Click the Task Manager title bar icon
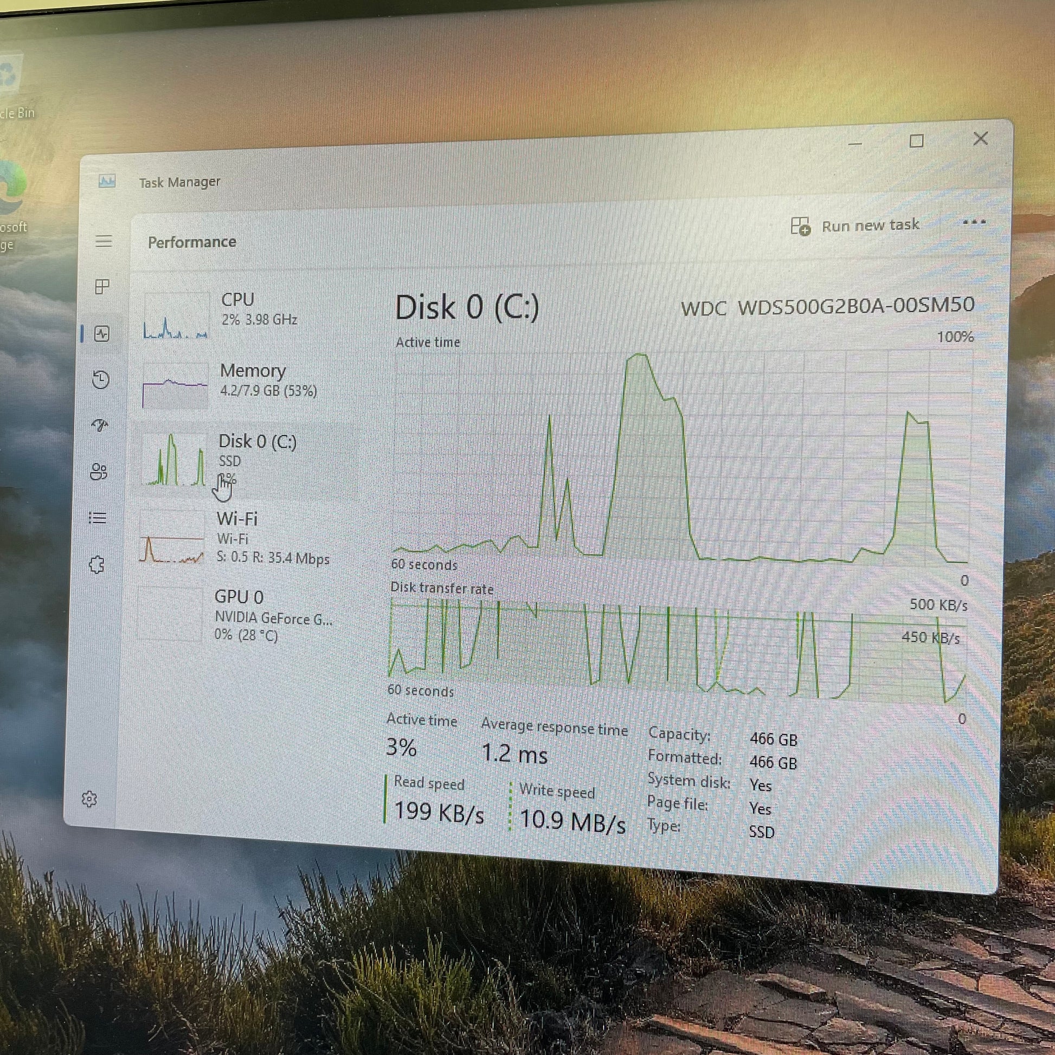Screen dimensions: 1055x1055 click(x=107, y=181)
